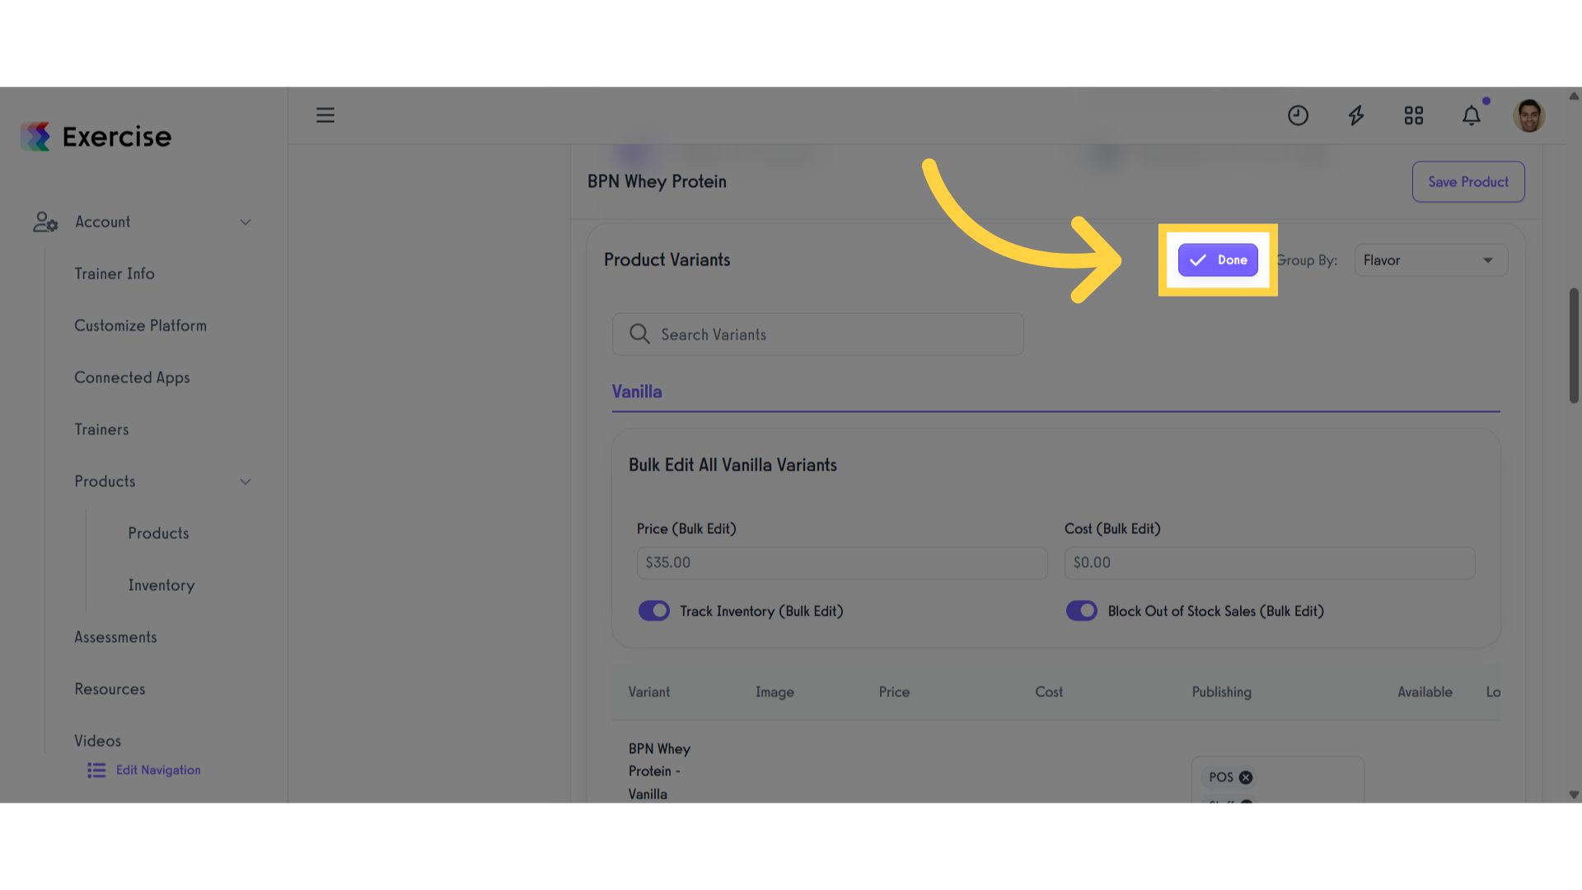Toggle Block Out of Stock Sales switch
The height and width of the screenshot is (890, 1582).
point(1082,611)
